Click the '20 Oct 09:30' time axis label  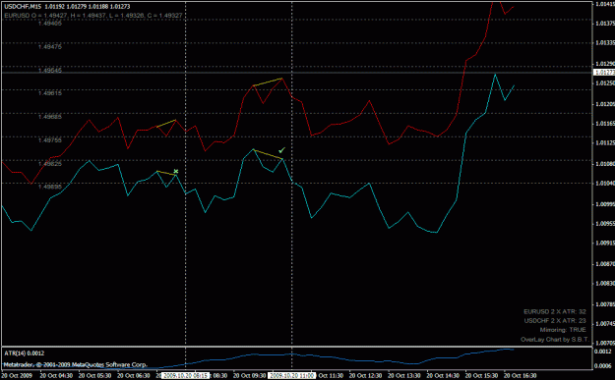[250, 376]
